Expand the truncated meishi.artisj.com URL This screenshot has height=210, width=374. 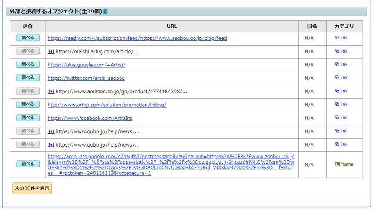(51, 52)
